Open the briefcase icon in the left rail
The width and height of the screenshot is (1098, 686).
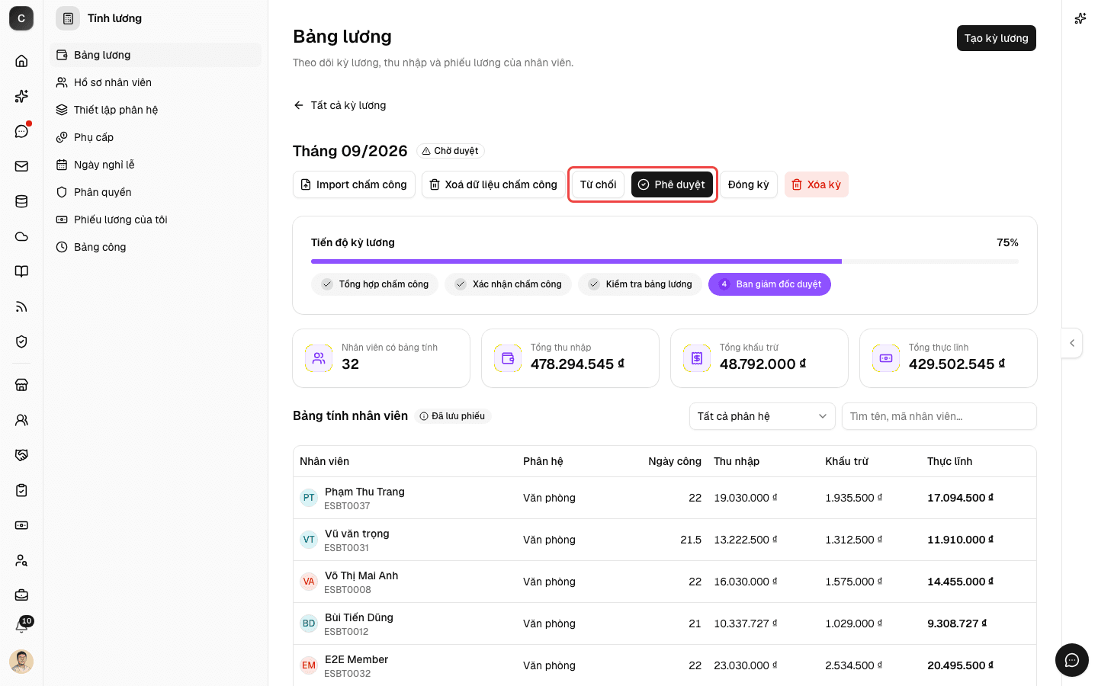click(21, 595)
